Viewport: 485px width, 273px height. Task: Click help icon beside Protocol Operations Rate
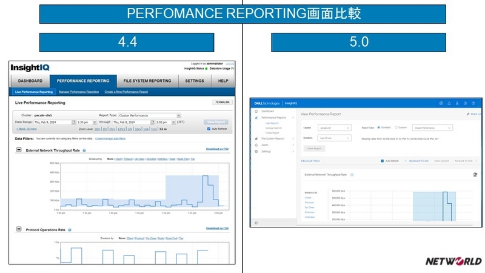tap(70, 230)
